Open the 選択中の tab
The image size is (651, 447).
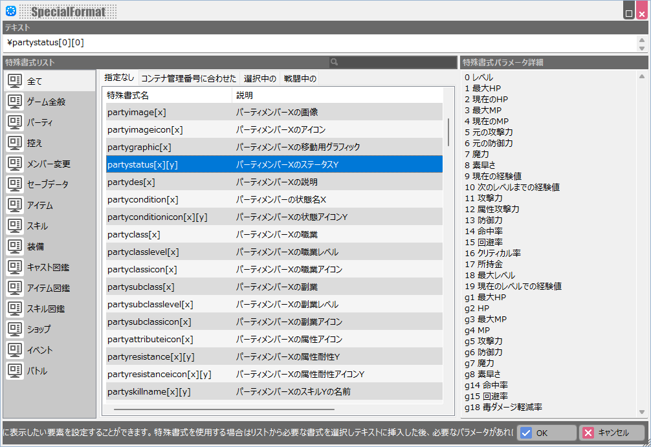tap(260, 79)
